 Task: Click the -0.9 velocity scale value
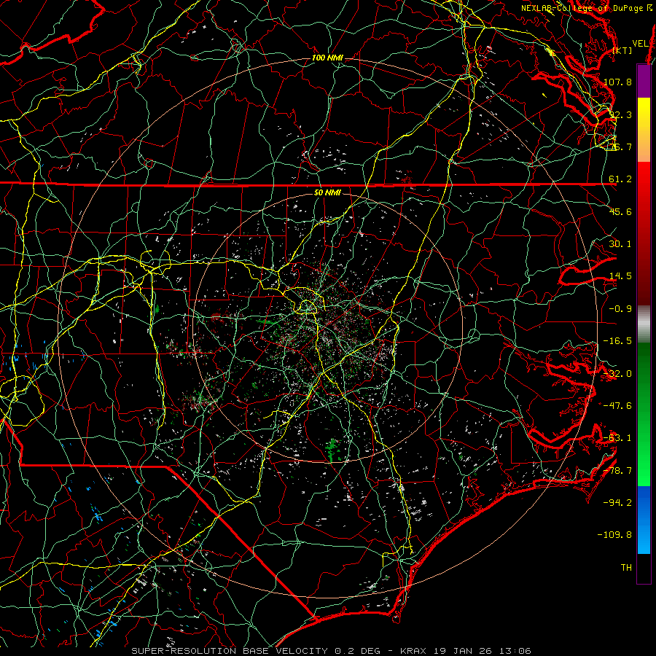(620, 309)
